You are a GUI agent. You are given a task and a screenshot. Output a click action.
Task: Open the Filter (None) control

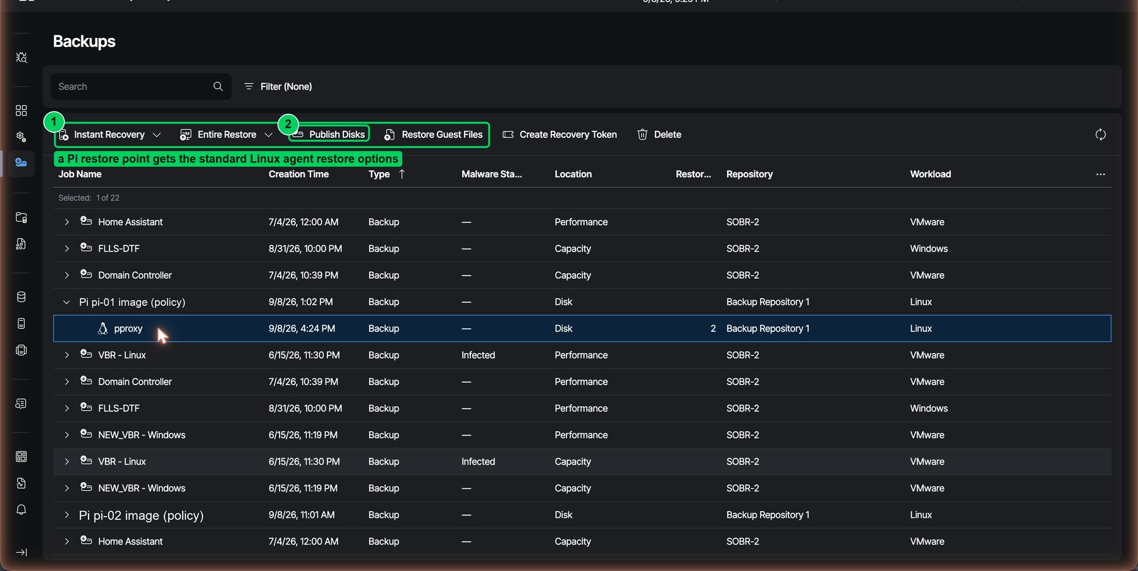pyautogui.click(x=278, y=87)
